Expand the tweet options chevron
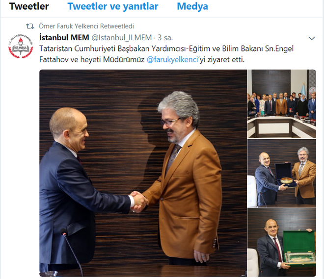The height and width of the screenshot is (279, 324). point(312,38)
